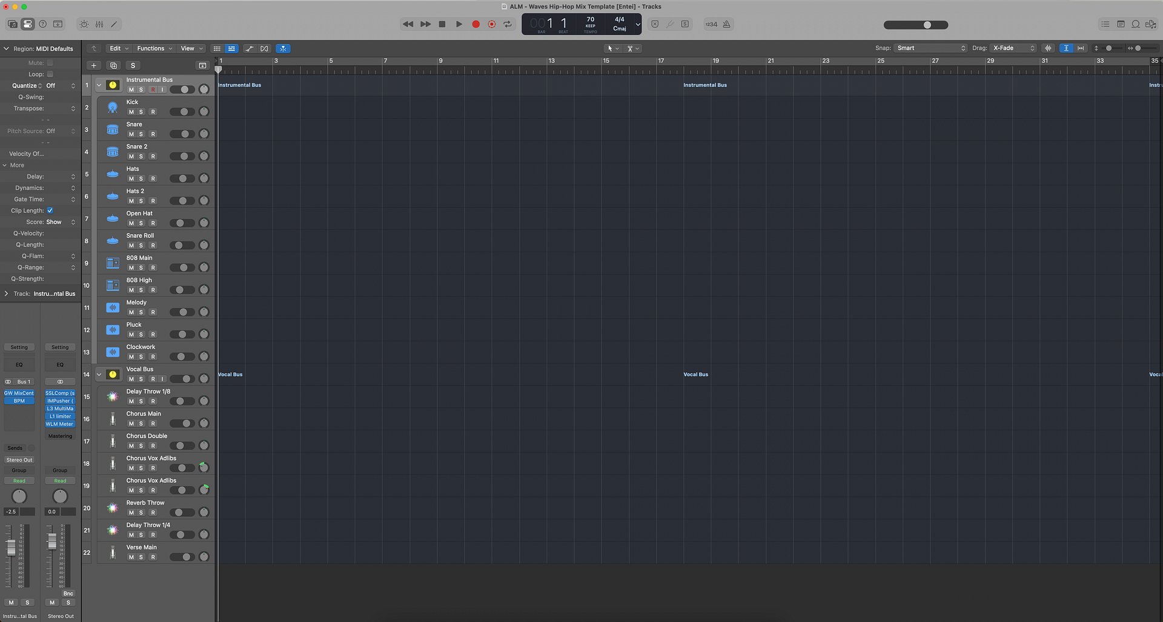Viewport: 1163px width, 622px height.
Task: Open the Quantize Off dropdown
Action: coord(61,86)
